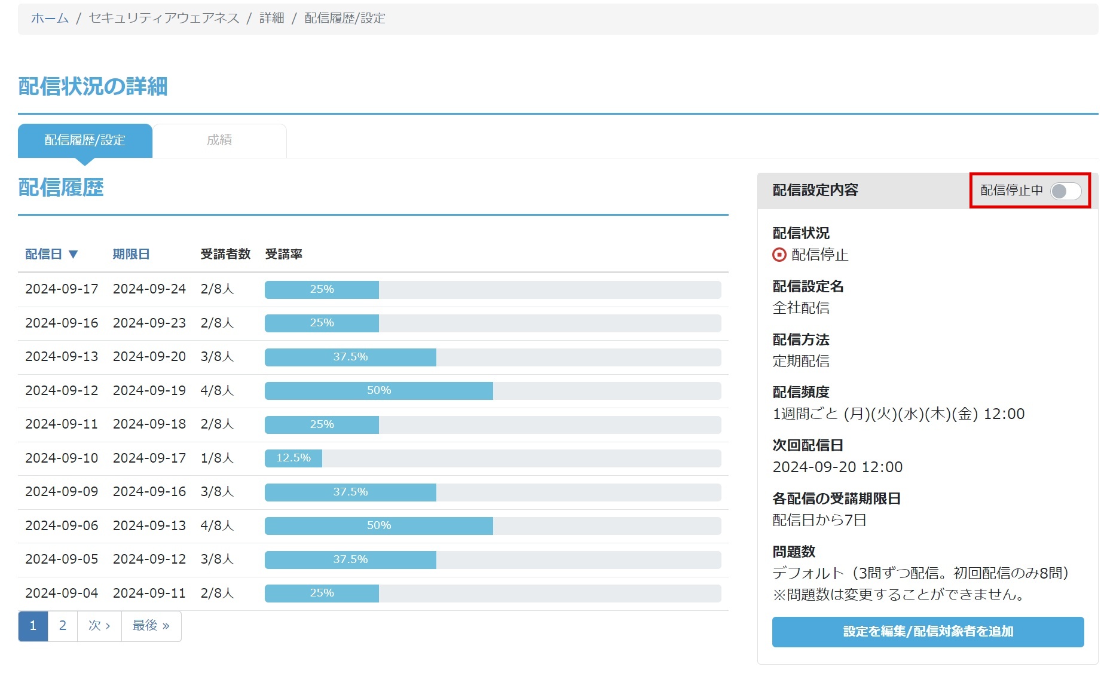This screenshot has height=676, width=1101.
Task: Select pagination page 1
Action: point(33,626)
